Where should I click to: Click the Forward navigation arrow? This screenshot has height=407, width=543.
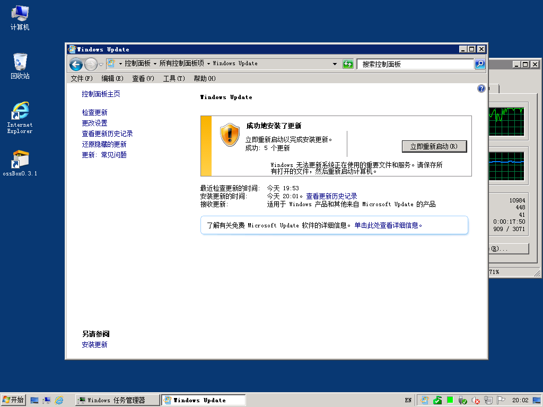91,64
